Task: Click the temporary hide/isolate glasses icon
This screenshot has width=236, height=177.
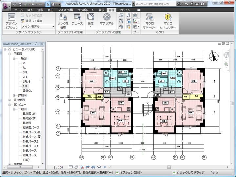Action: (x=99, y=167)
